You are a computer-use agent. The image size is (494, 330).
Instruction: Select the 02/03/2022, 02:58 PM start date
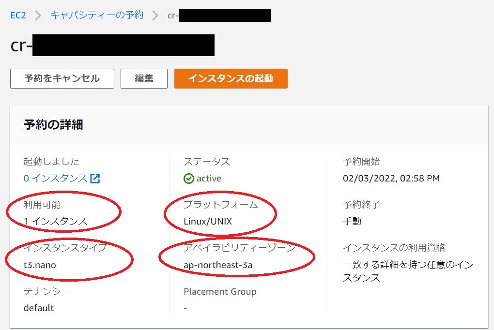391,179
